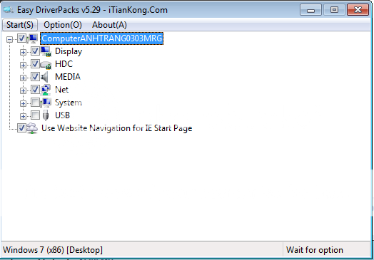Select the Display label in the tree
The width and height of the screenshot is (374, 260).
(69, 51)
